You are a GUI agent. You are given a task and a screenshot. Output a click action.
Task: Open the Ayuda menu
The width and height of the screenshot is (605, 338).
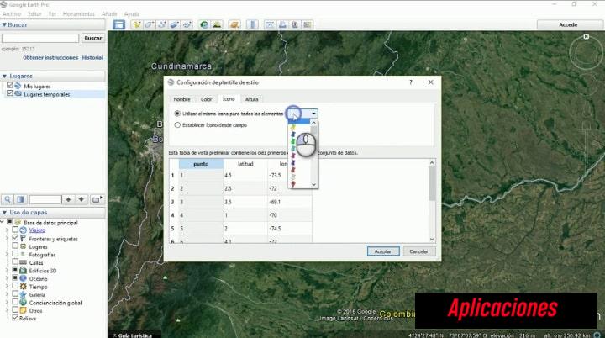[x=132, y=14]
